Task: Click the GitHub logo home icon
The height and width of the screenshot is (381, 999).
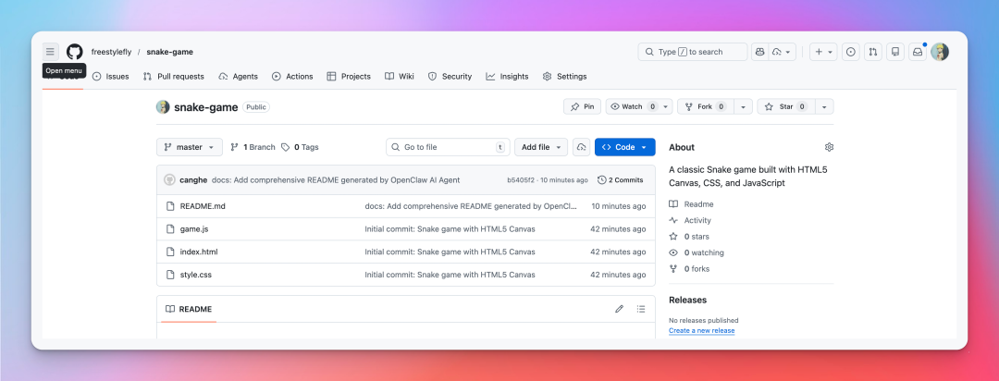Action: [x=74, y=52]
